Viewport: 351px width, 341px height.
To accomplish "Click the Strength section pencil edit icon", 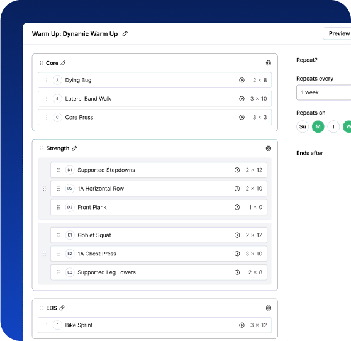I will tap(74, 148).
